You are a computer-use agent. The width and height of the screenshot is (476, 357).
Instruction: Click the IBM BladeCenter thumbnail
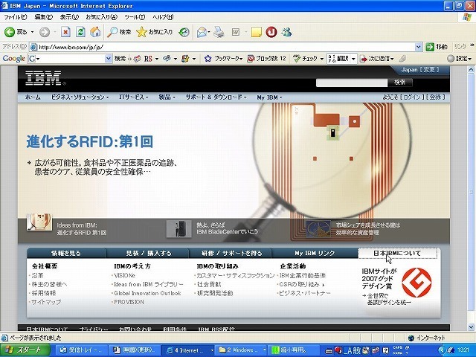(179, 228)
